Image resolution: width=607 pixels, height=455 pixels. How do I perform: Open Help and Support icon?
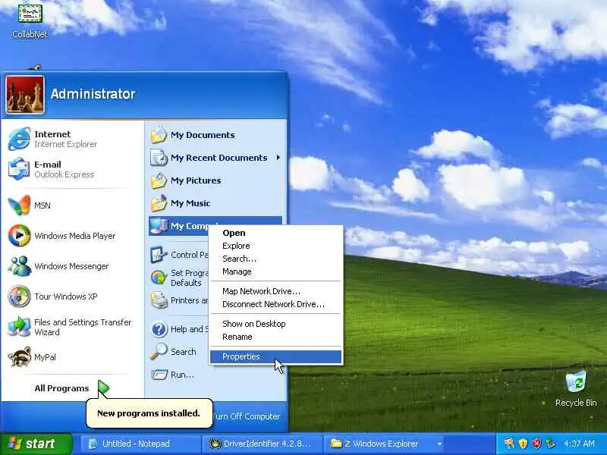[x=159, y=329]
